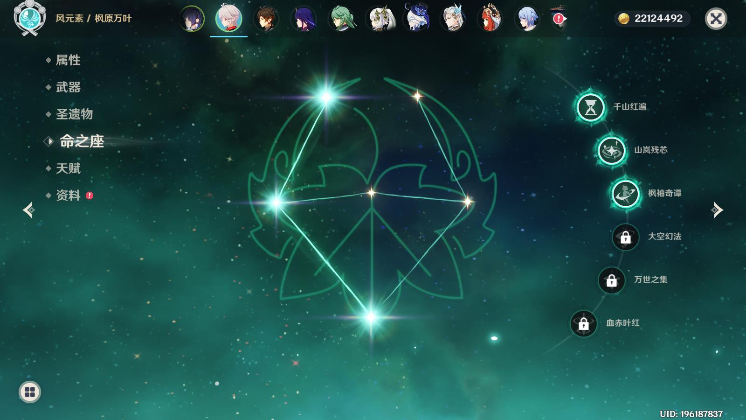746x420 pixels.
Task: Close the character screen with X
Action: (x=716, y=19)
